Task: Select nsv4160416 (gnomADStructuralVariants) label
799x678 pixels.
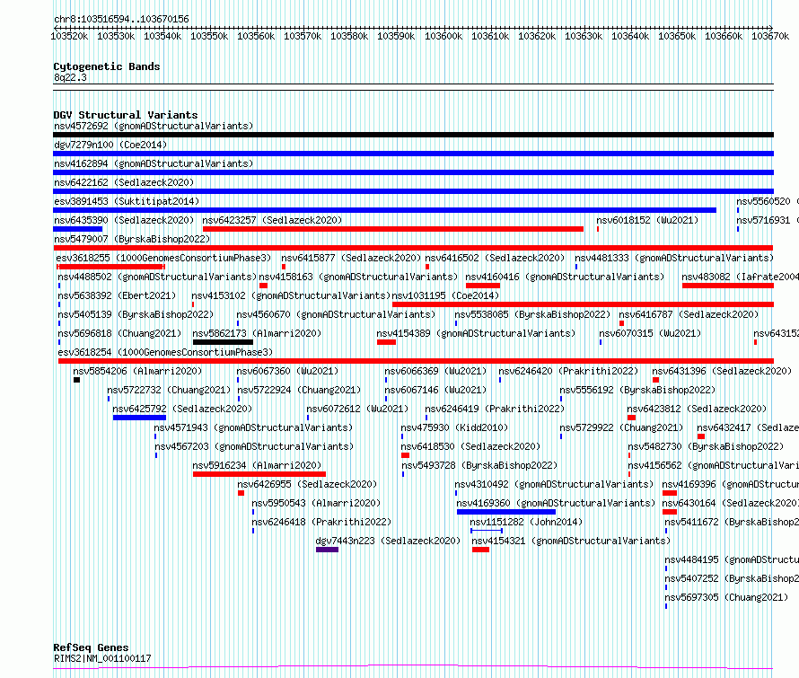Action: pos(565,277)
